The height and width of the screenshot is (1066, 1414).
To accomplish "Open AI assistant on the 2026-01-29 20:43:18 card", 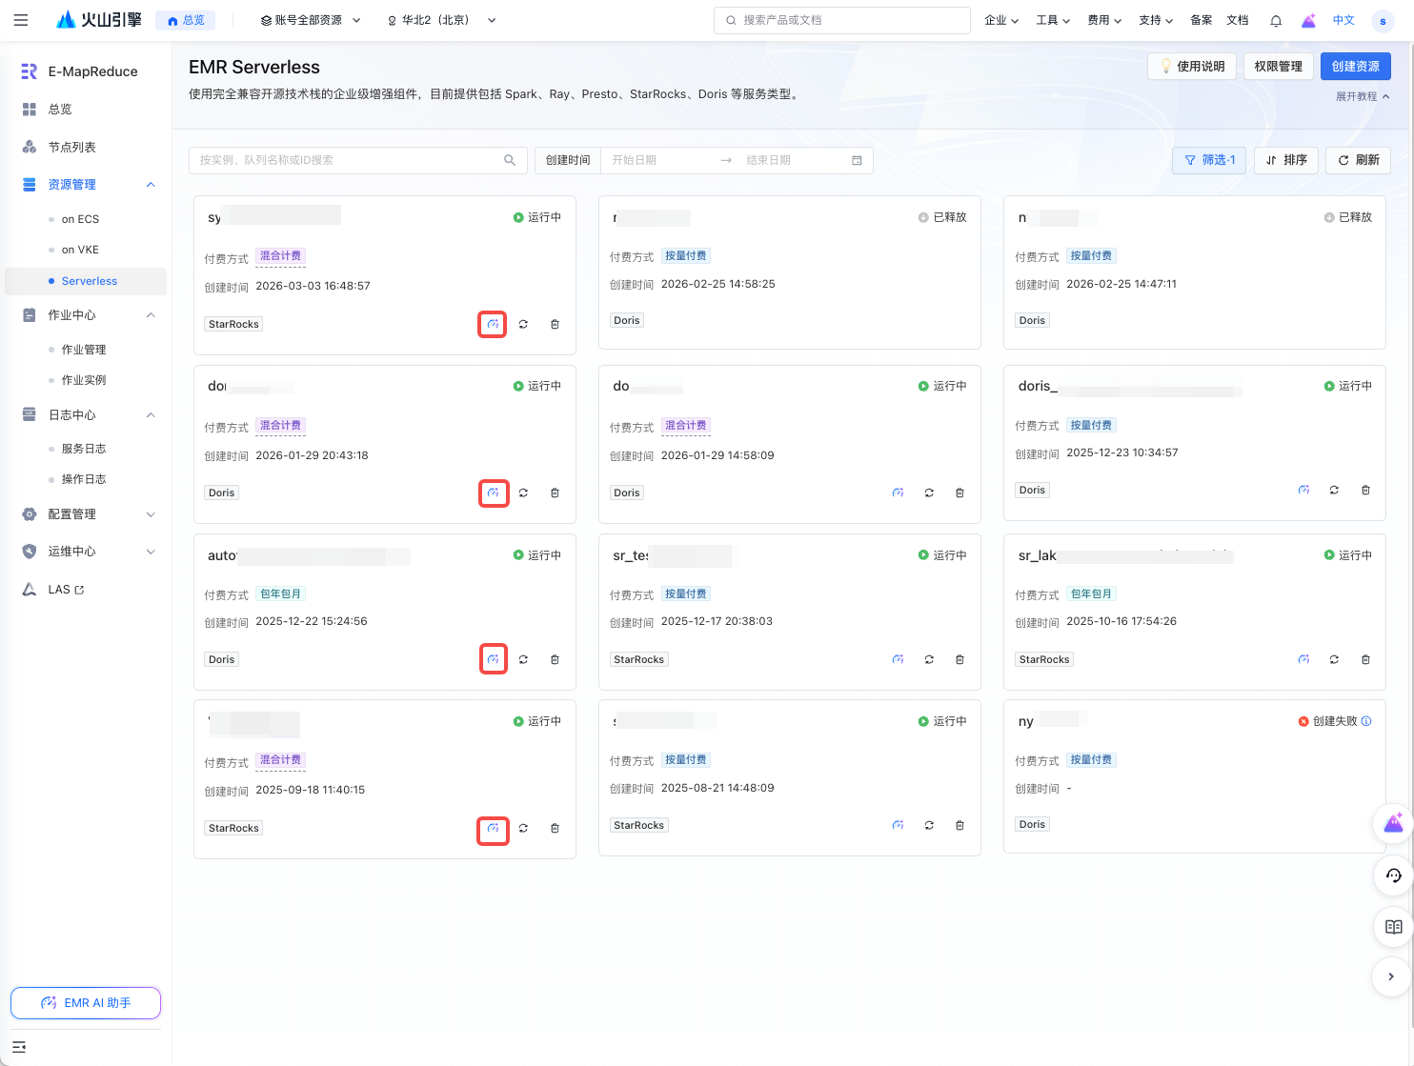I will coord(493,493).
